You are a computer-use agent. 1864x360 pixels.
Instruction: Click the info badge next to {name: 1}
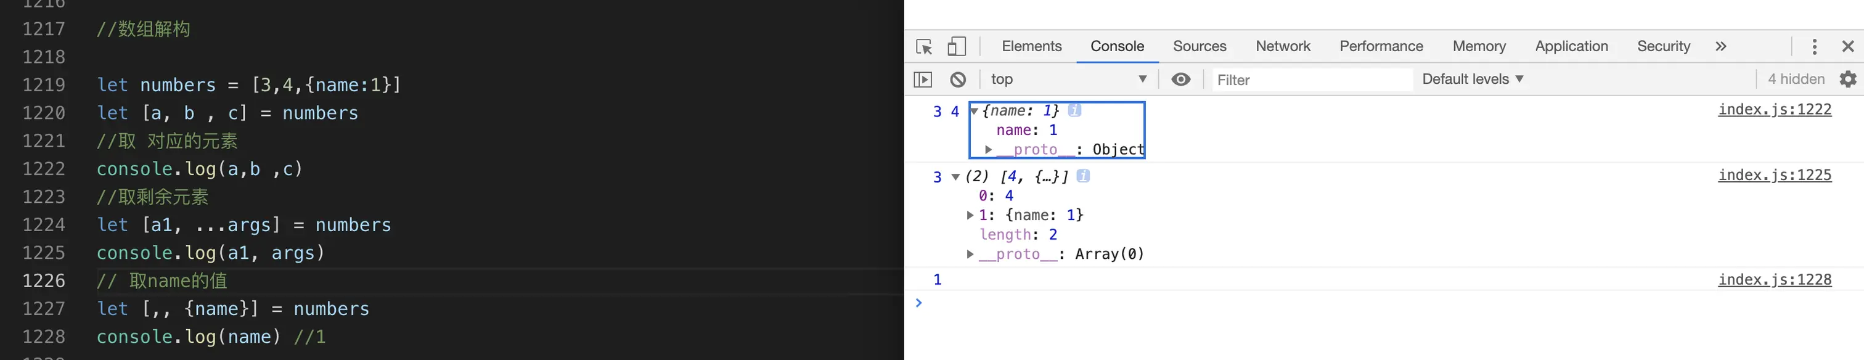(x=1074, y=110)
